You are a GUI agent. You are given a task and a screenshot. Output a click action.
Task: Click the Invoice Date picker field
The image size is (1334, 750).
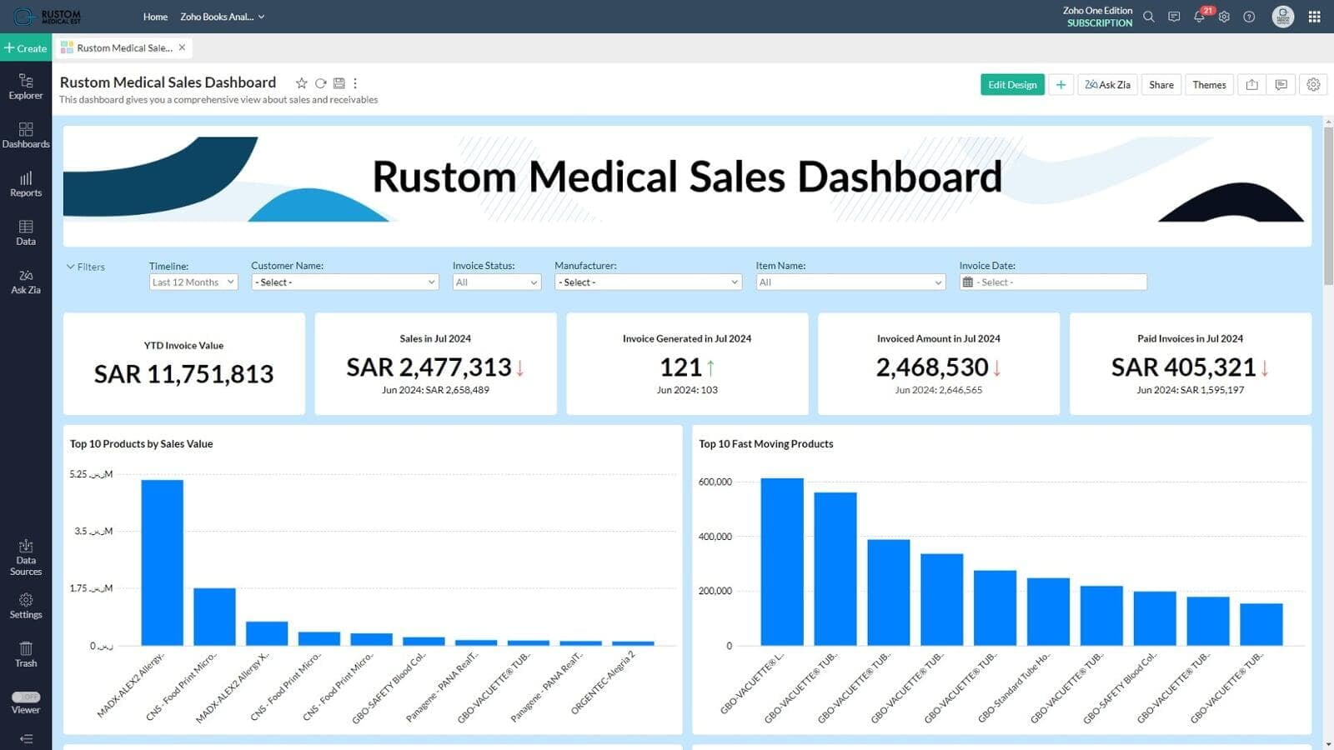(x=1053, y=282)
